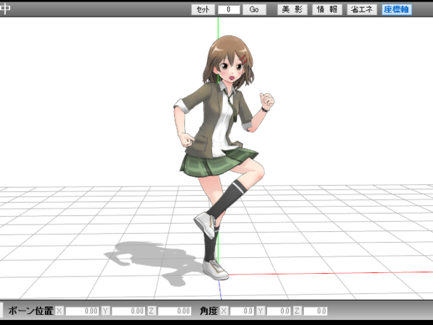Click the angle X field

pyautogui.click(x=242, y=311)
